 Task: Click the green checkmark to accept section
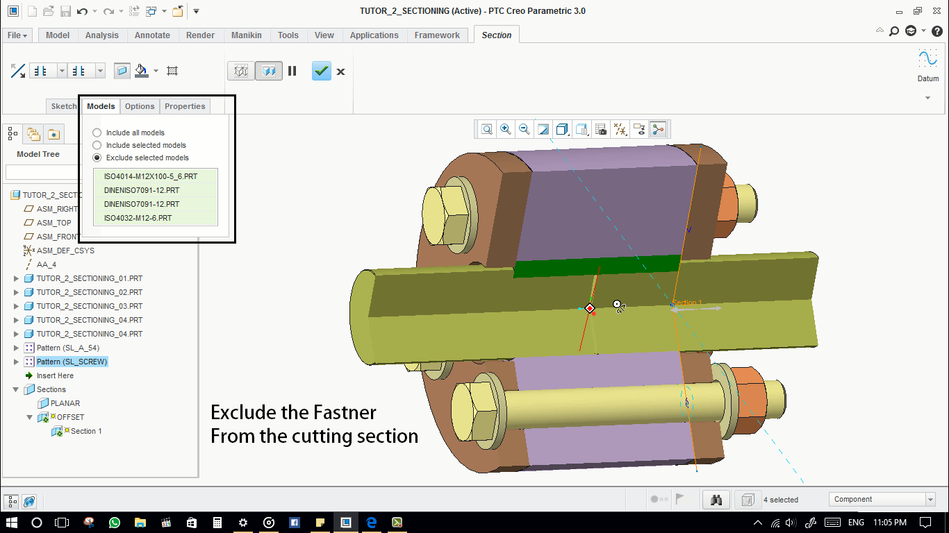coord(321,71)
